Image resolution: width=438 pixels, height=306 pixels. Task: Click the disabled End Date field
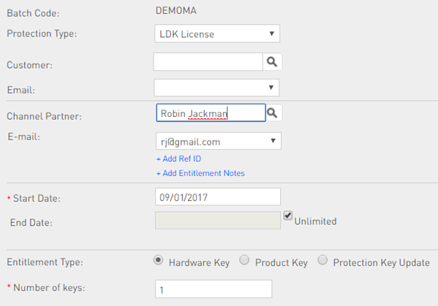pyautogui.click(x=218, y=221)
